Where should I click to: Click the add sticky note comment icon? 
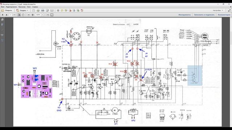tap(62, 10)
